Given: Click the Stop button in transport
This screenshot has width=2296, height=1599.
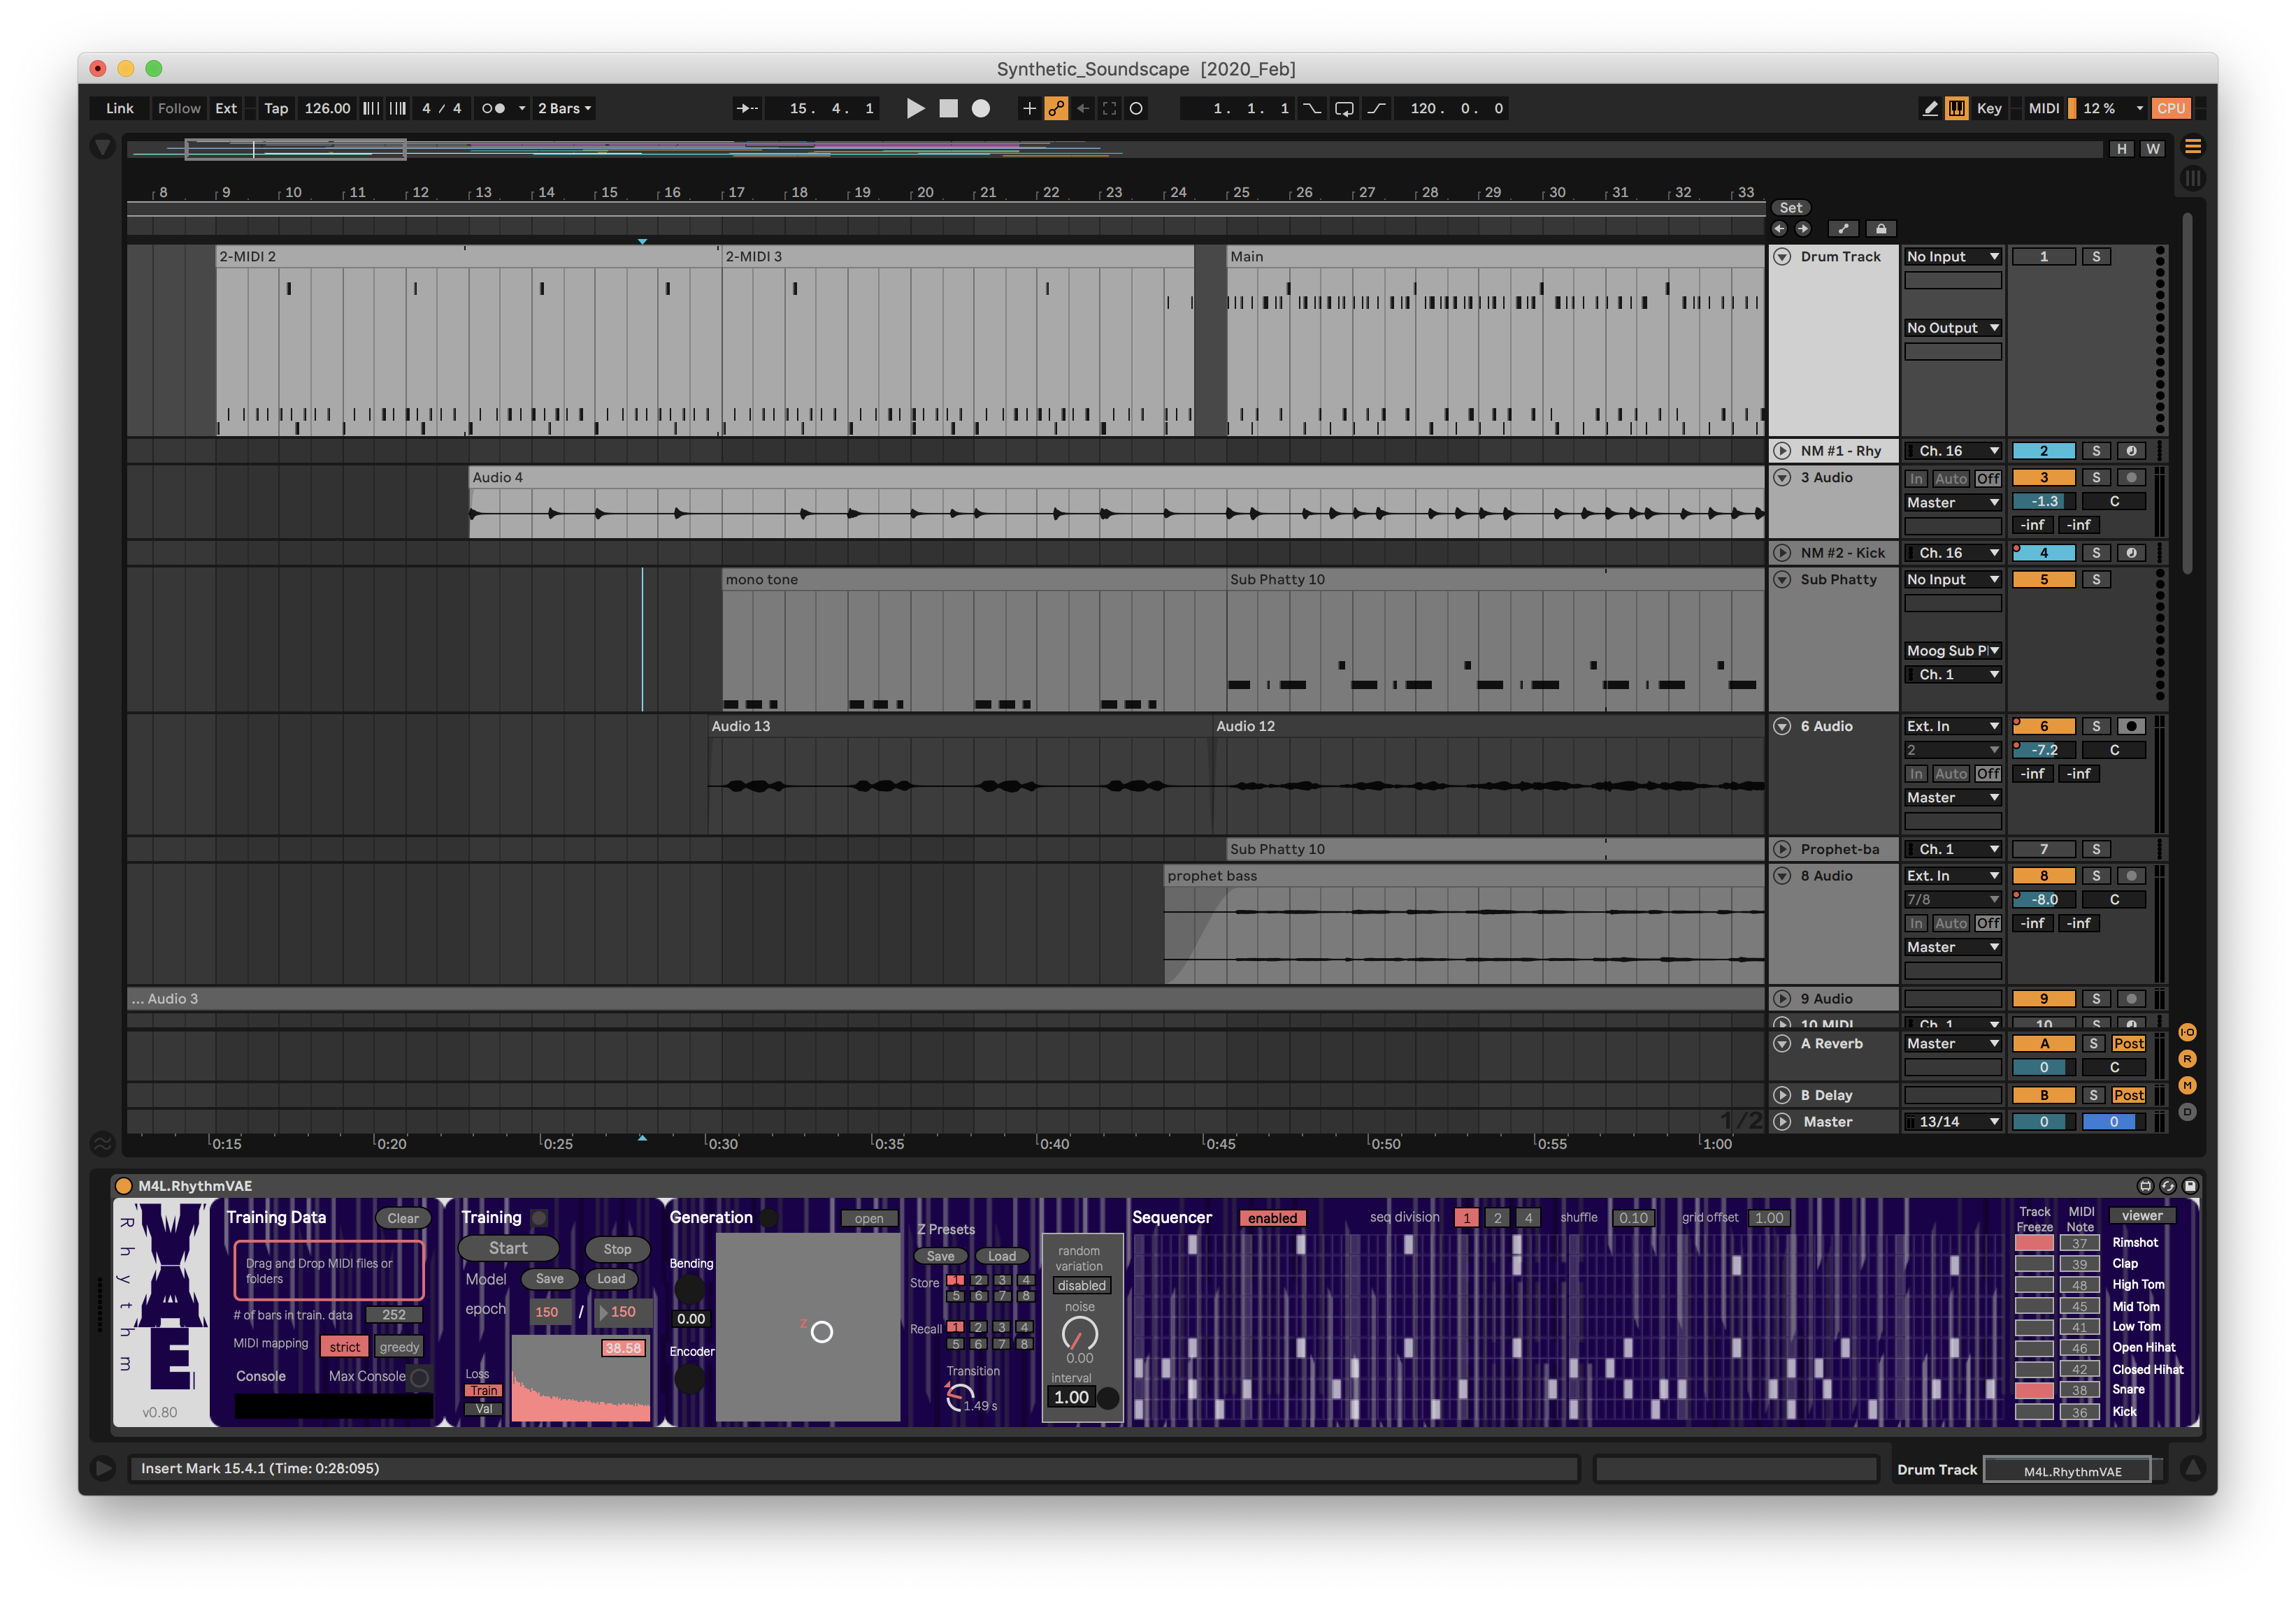Looking at the screenshot, I should pyautogui.click(x=942, y=108).
